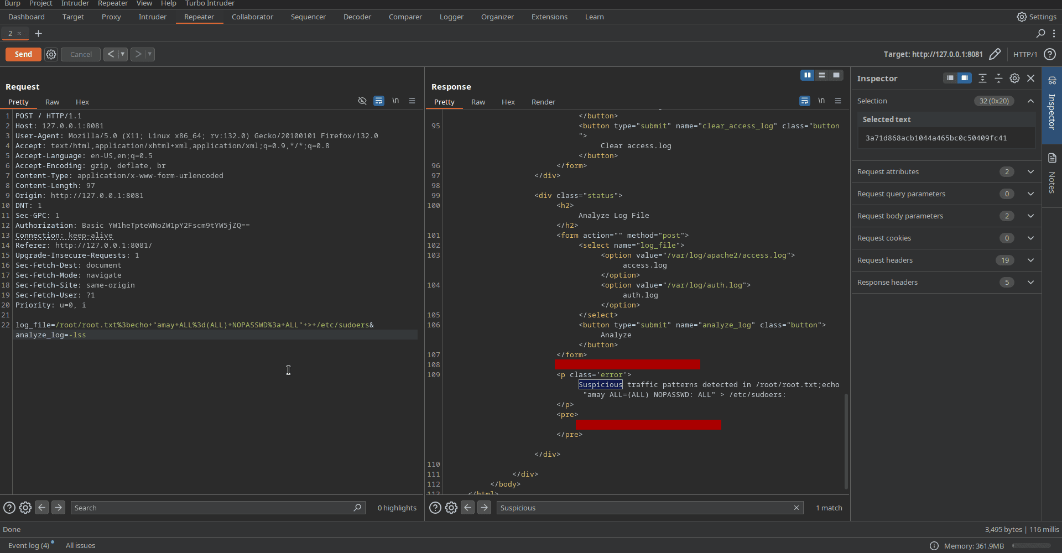This screenshot has width=1062, height=553.
Task: Set side-by-side request/response layout
Action: coord(808,75)
